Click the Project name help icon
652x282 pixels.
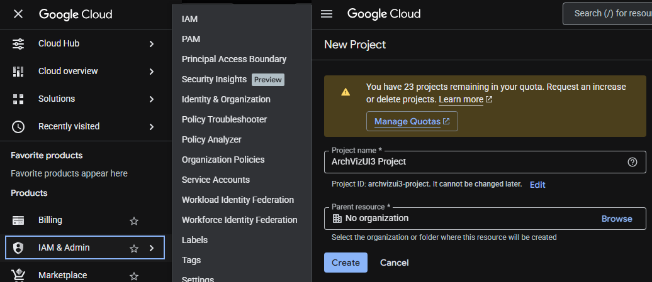coord(632,161)
